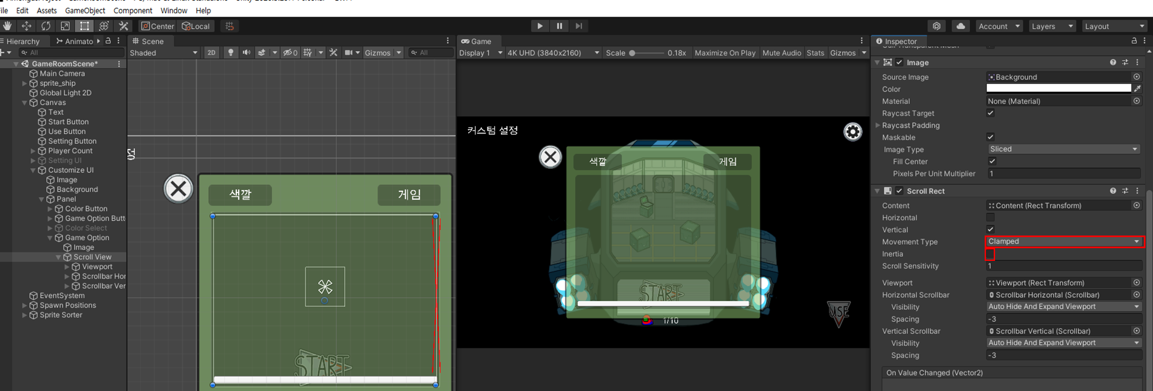Toggle Maximize On Play
1153x391 pixels.
coord(725,52)
